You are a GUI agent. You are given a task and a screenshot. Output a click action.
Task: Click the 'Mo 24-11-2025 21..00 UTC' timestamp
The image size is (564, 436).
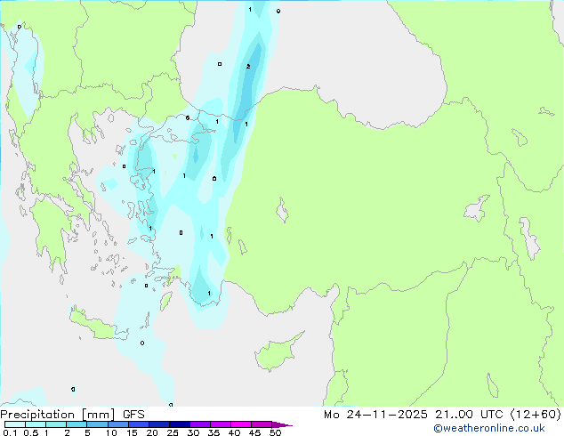tap(414, 415)
